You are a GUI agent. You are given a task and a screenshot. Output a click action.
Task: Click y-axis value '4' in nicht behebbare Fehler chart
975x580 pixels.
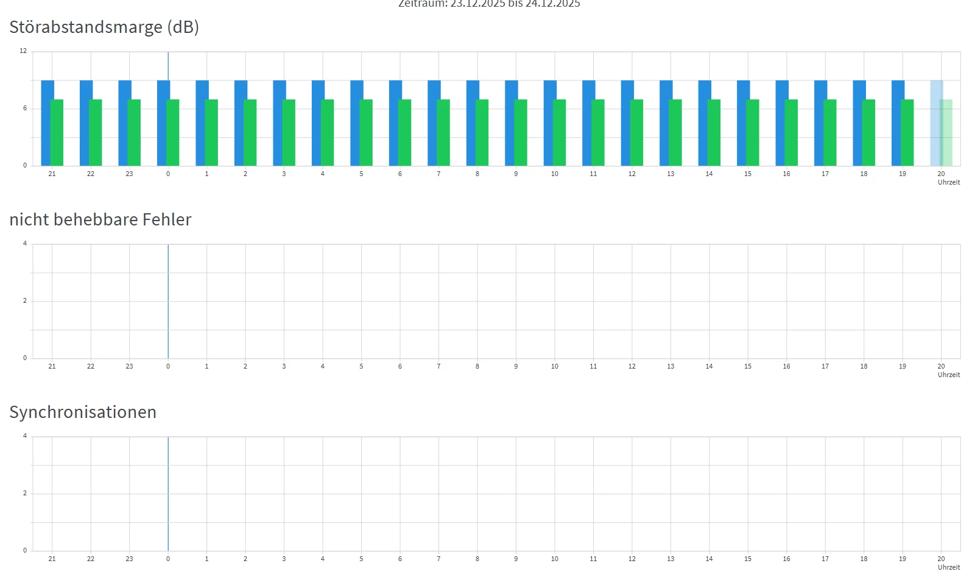coord(25,244)
